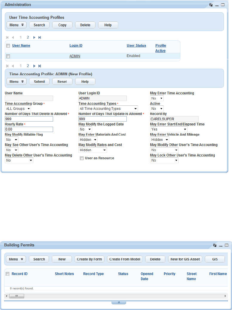Viewport: 232px width, 310px height.
Task: Collapse the Building Permits panel with double chevron
Action: [119, 303]
